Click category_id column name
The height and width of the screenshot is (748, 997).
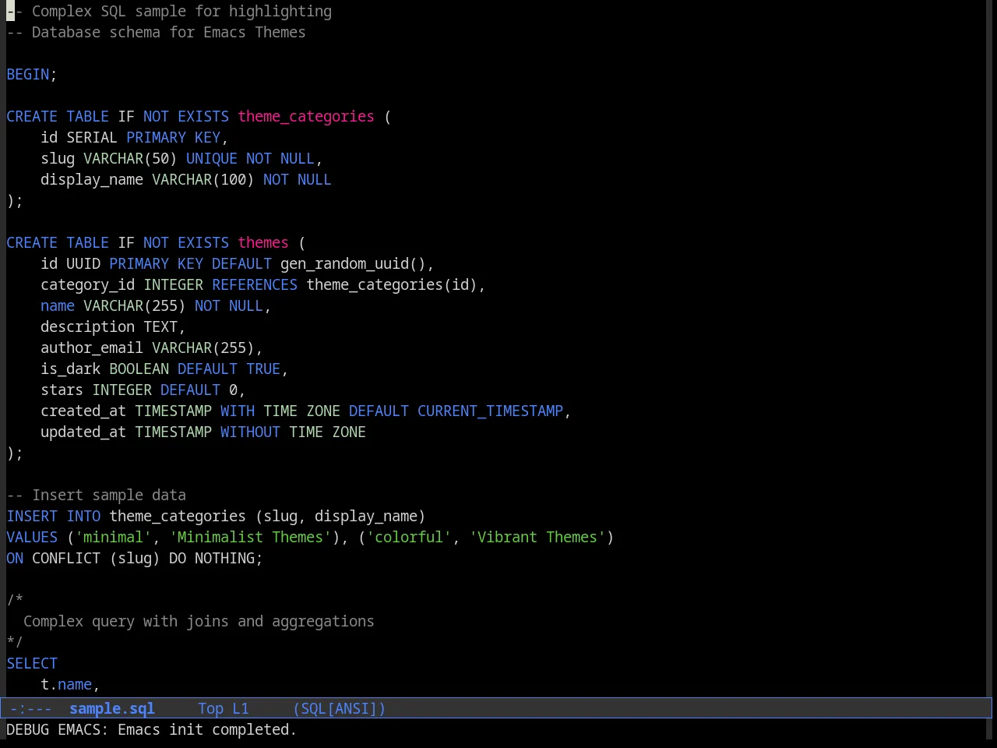(x=87, y=284)
